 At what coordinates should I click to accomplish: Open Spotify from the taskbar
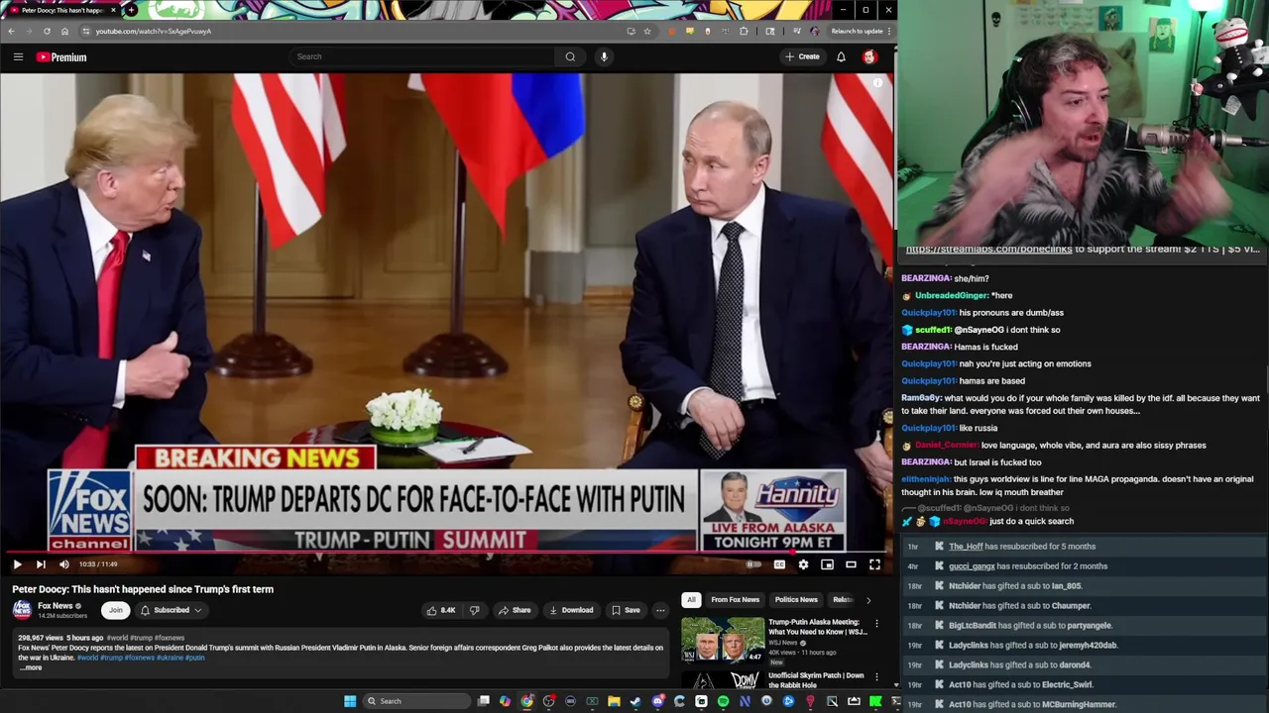pos(723,701)
